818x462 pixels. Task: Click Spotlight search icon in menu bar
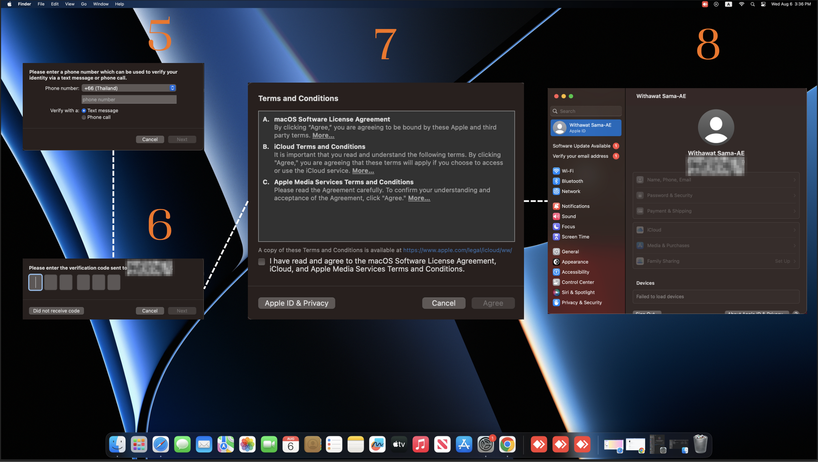coord(753,4)
